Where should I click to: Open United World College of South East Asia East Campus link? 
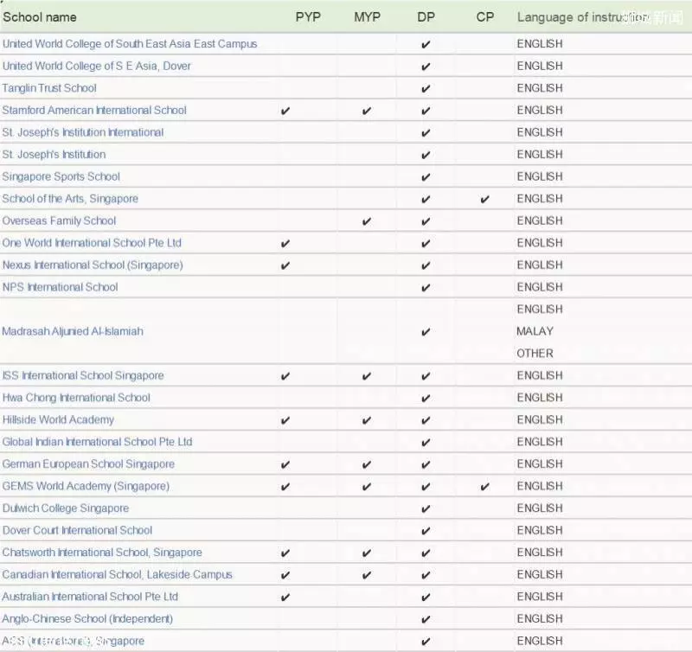coord(130,44)
